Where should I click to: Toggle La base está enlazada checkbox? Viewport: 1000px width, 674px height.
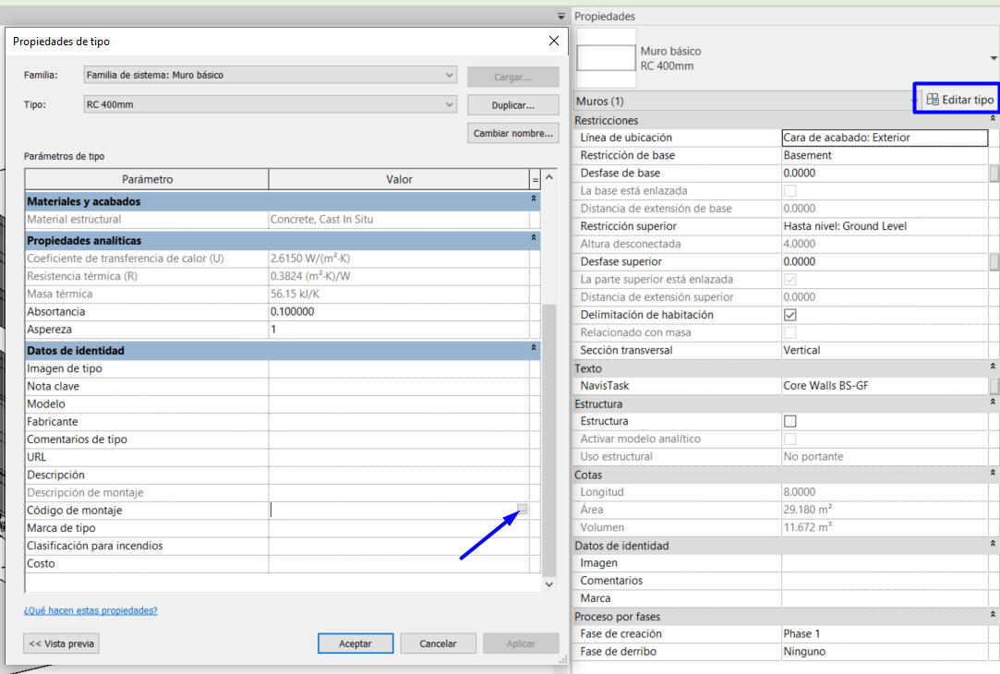(789, 190)
